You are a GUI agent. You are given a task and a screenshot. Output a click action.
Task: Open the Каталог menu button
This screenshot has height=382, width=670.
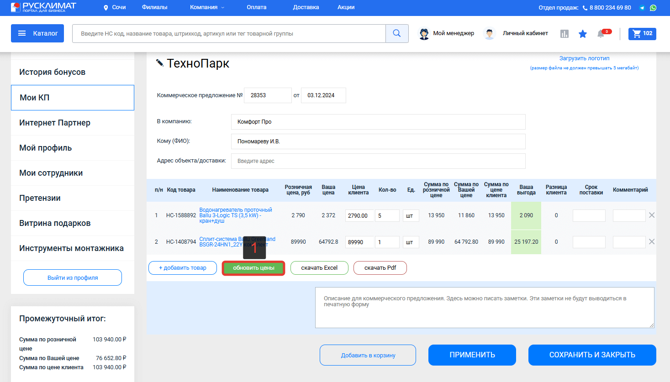(x=37, y=33)
